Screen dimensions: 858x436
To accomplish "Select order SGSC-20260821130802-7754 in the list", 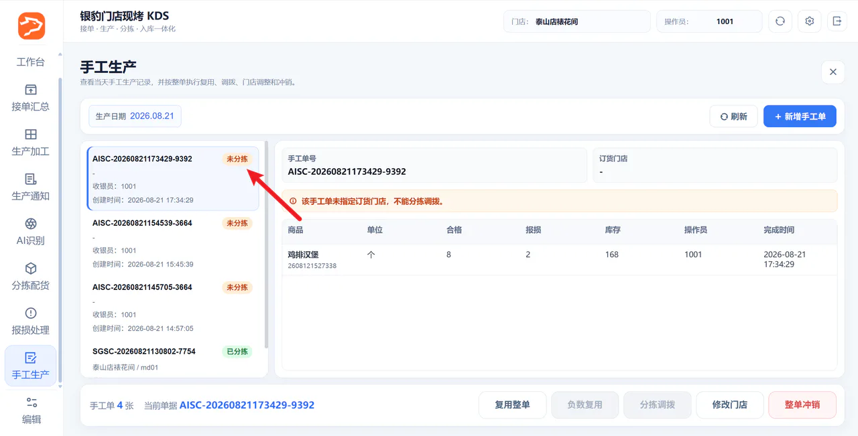I will 173,358.
